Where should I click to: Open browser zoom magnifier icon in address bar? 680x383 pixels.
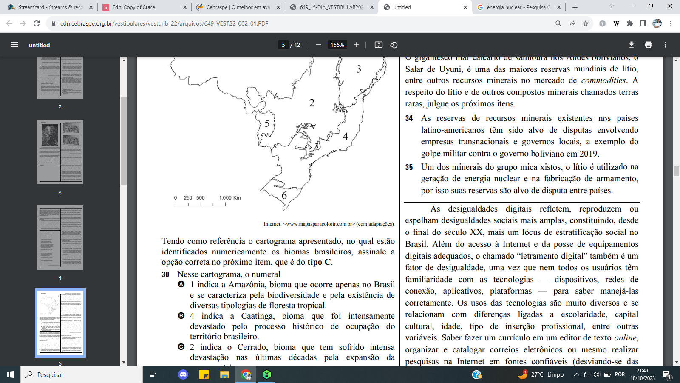coord(558,23)
